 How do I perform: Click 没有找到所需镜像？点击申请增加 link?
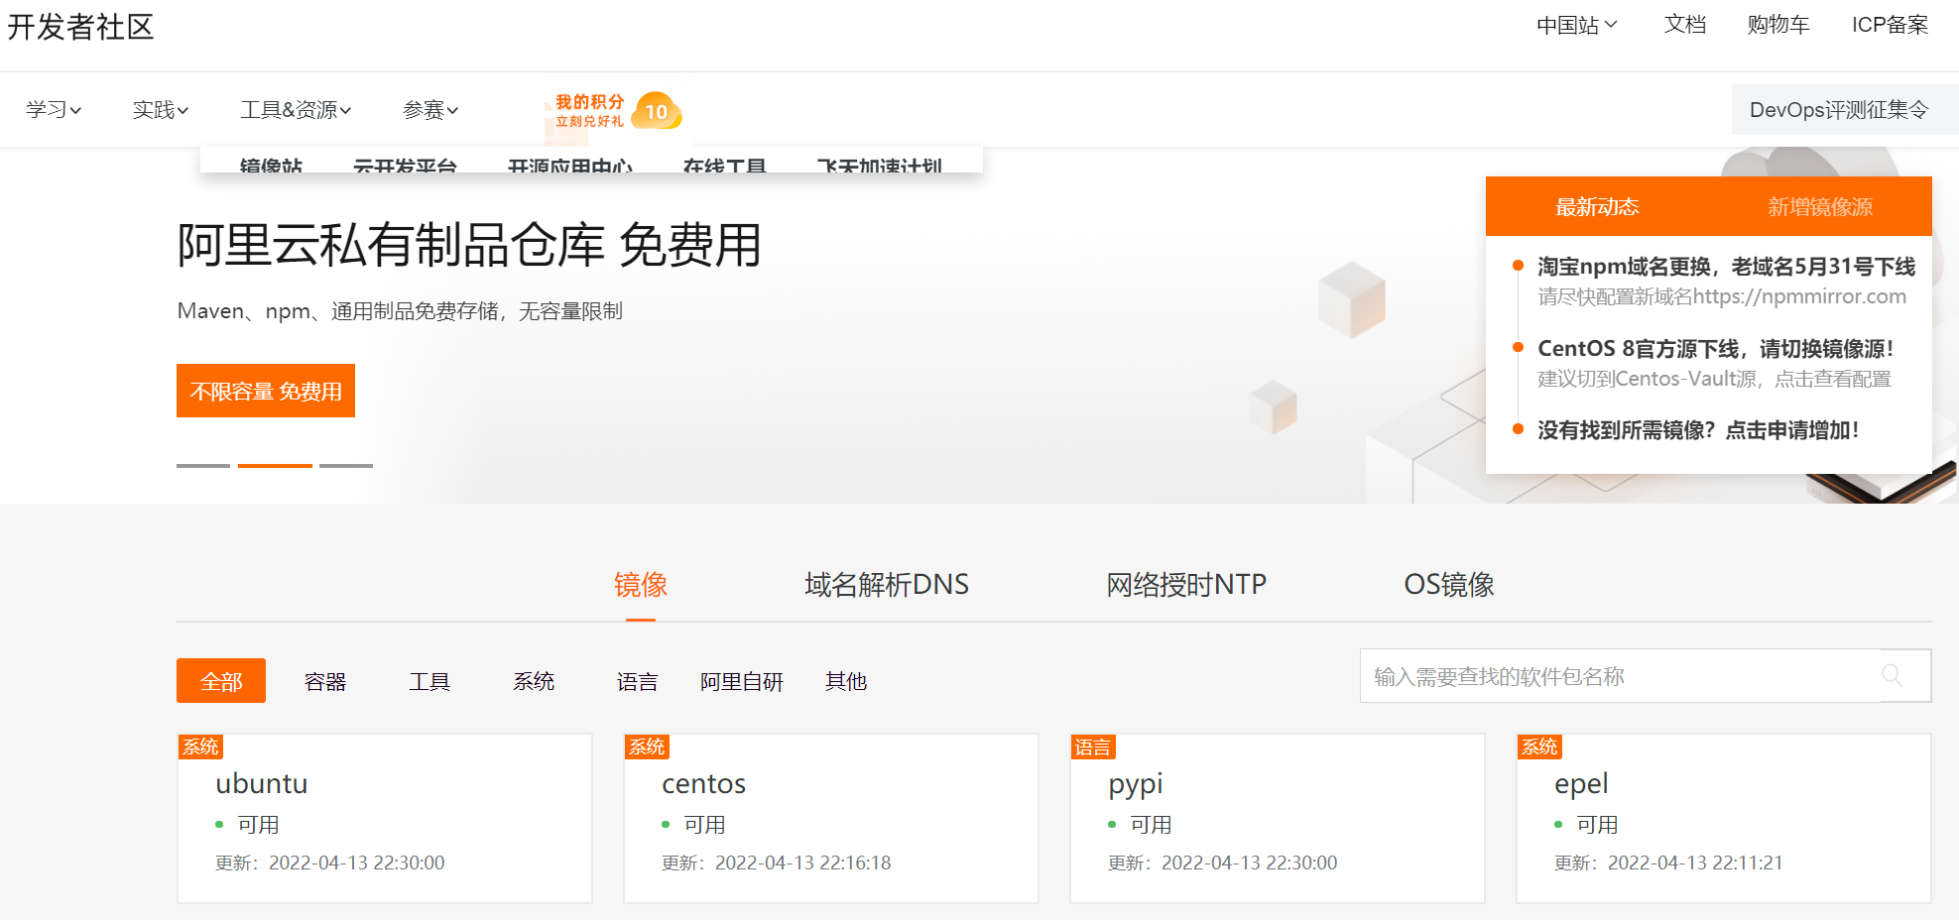click(x=1698, y=430)
